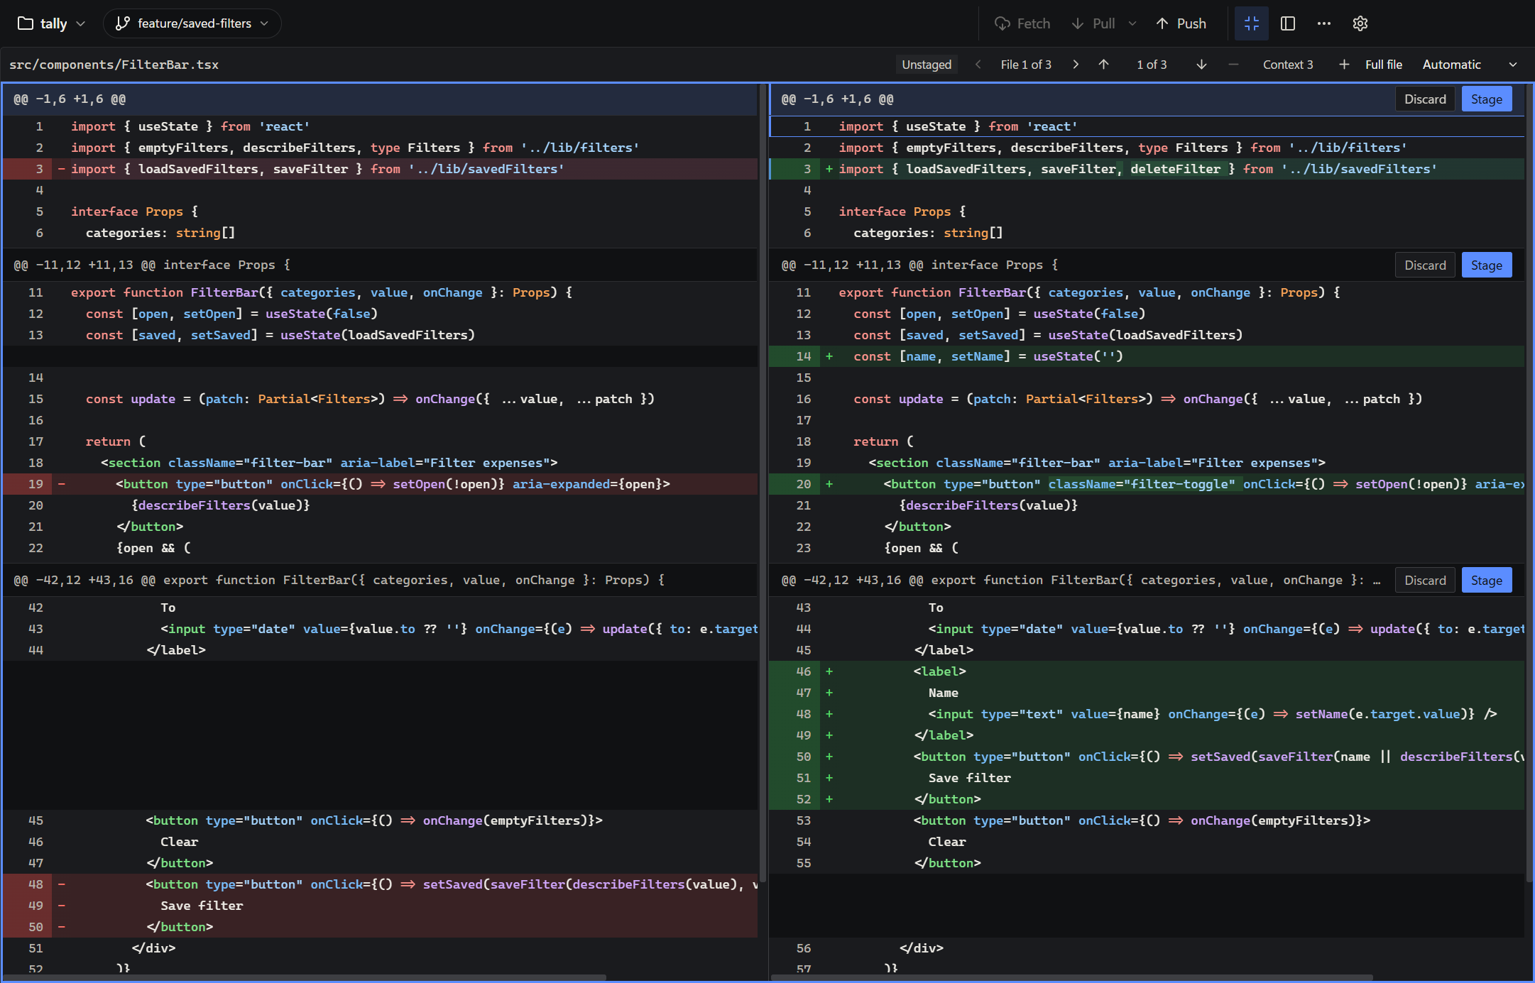The height and width of the screenshot is (983, 1535).
Task: Go to the next file with right chevron
Action: point(1076,65)
